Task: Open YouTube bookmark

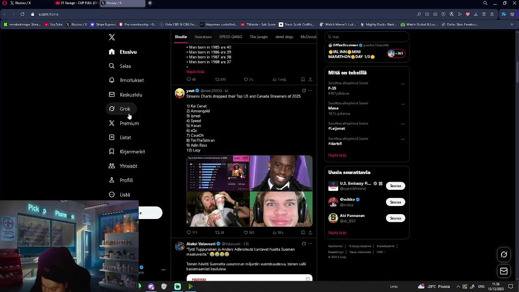Action: pos(54,24)
